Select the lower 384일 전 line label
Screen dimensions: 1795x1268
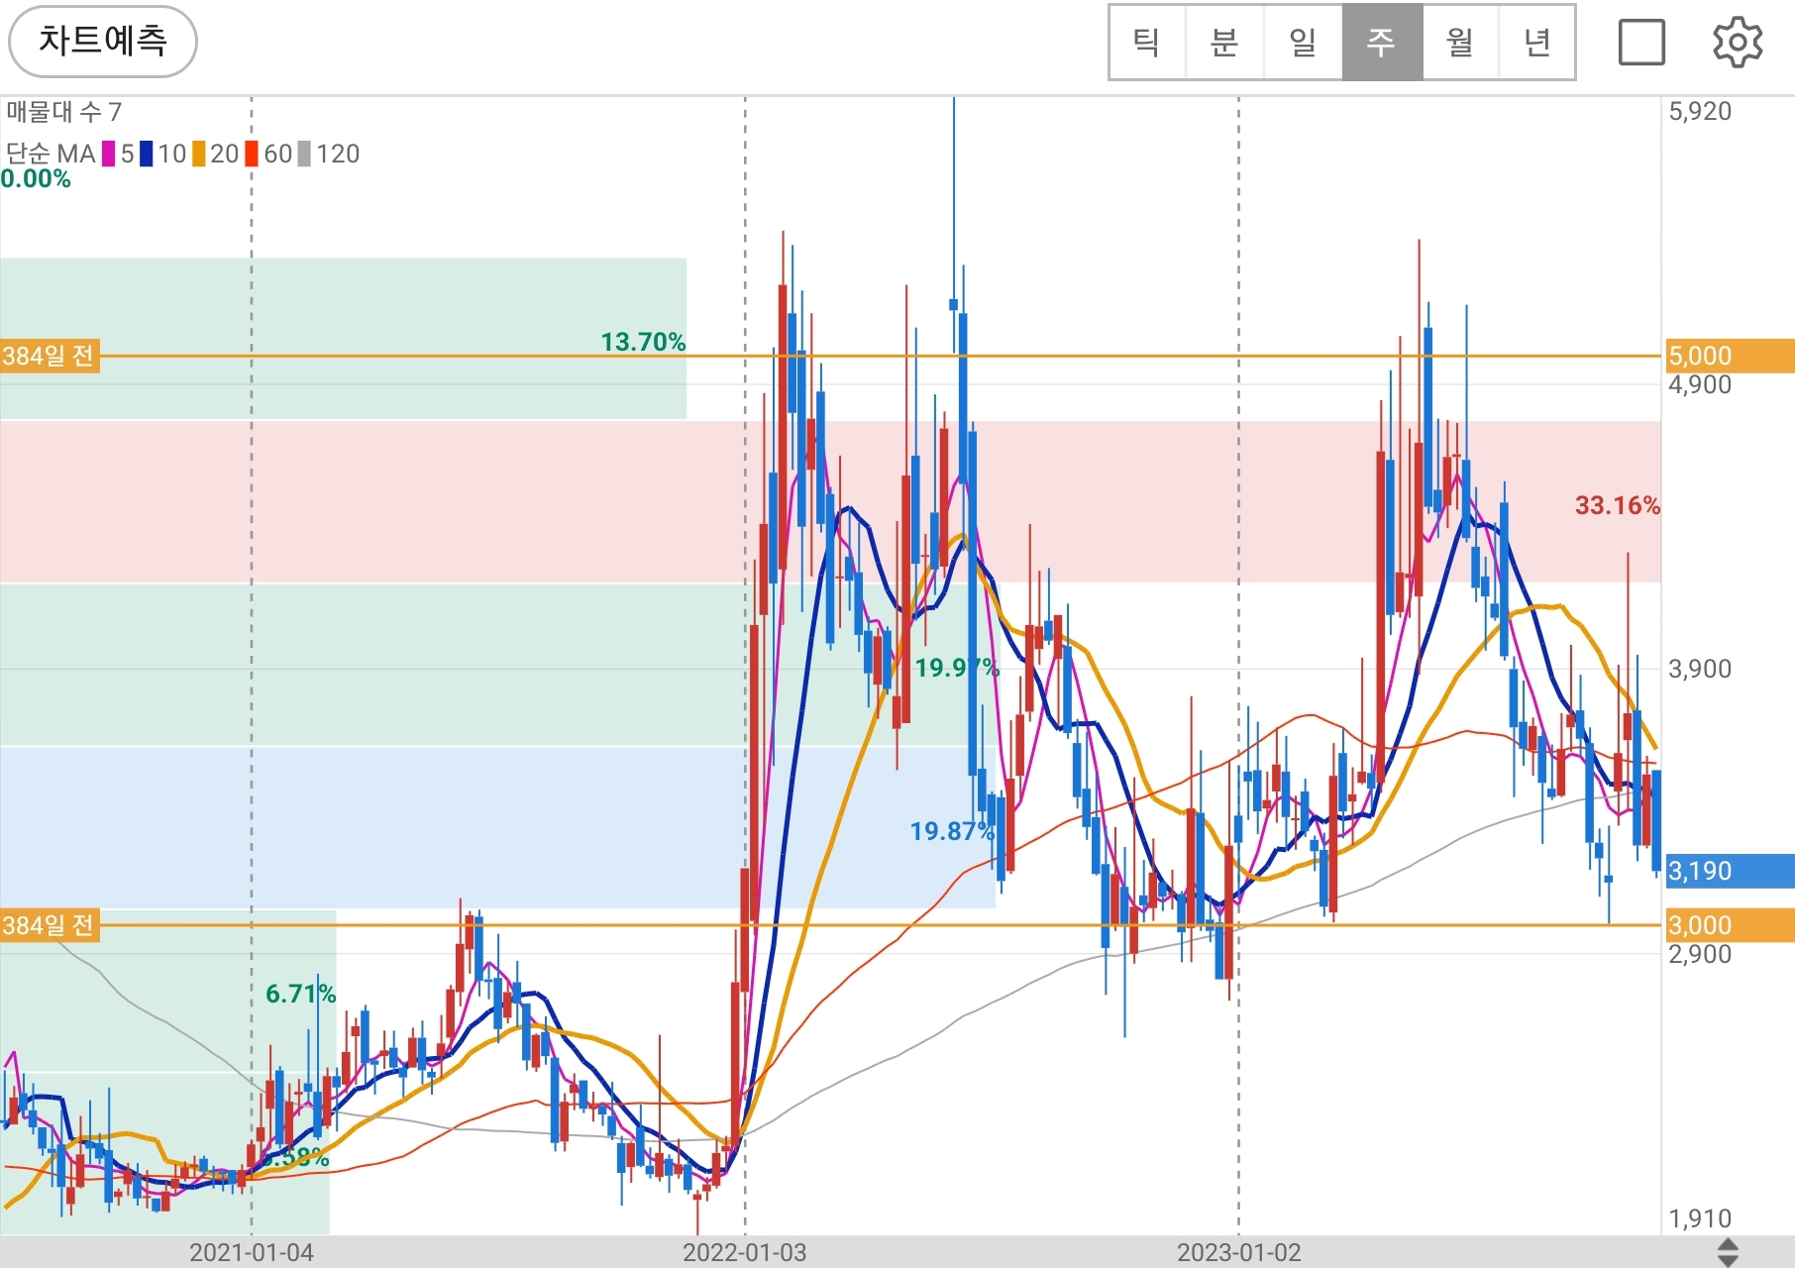click(50, 926)
